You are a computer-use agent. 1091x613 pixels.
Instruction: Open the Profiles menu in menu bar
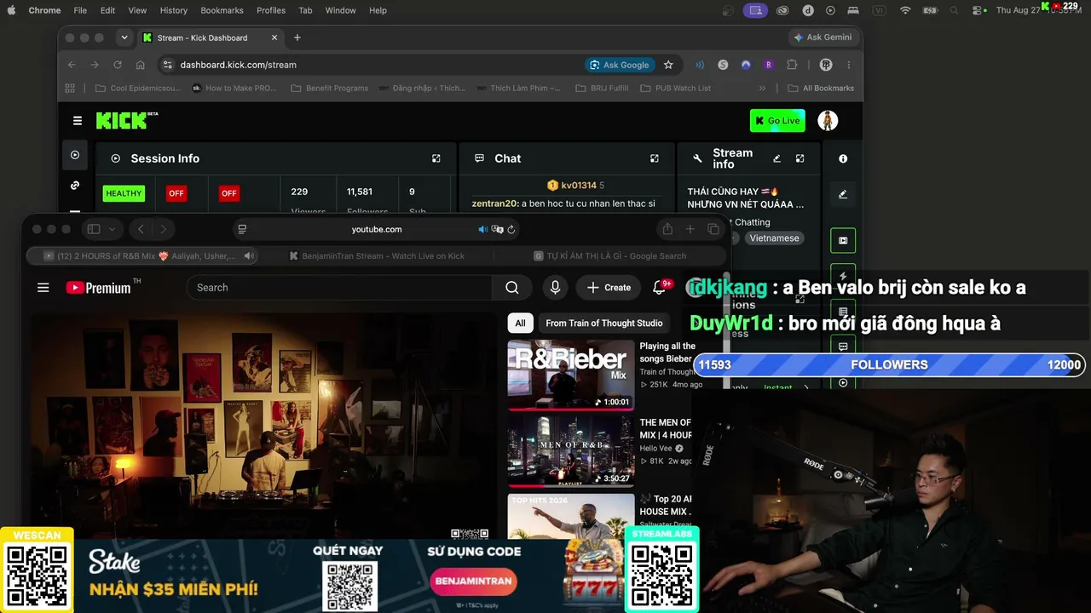(x=271, y=10)
